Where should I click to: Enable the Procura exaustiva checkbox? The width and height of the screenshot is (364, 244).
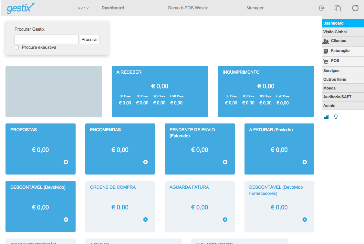click(17, 48)
